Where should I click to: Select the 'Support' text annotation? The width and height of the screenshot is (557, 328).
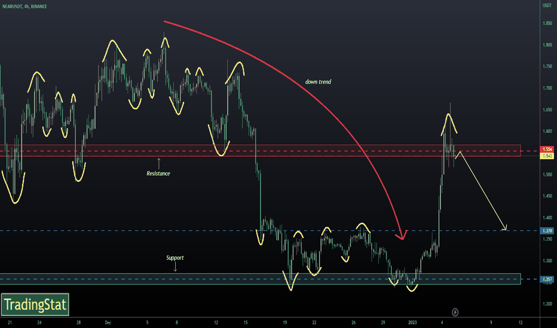(175, 258)
